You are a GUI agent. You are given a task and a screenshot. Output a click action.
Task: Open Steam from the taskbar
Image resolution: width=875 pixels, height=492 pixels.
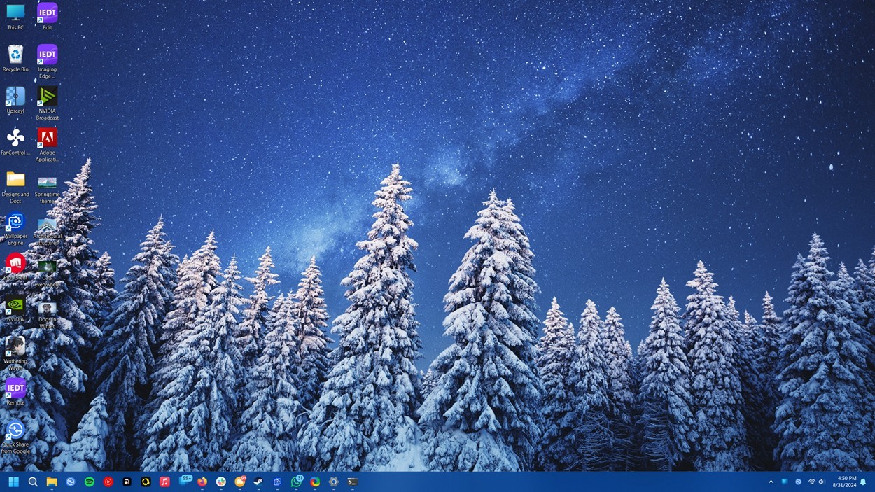tap(258, 482)
